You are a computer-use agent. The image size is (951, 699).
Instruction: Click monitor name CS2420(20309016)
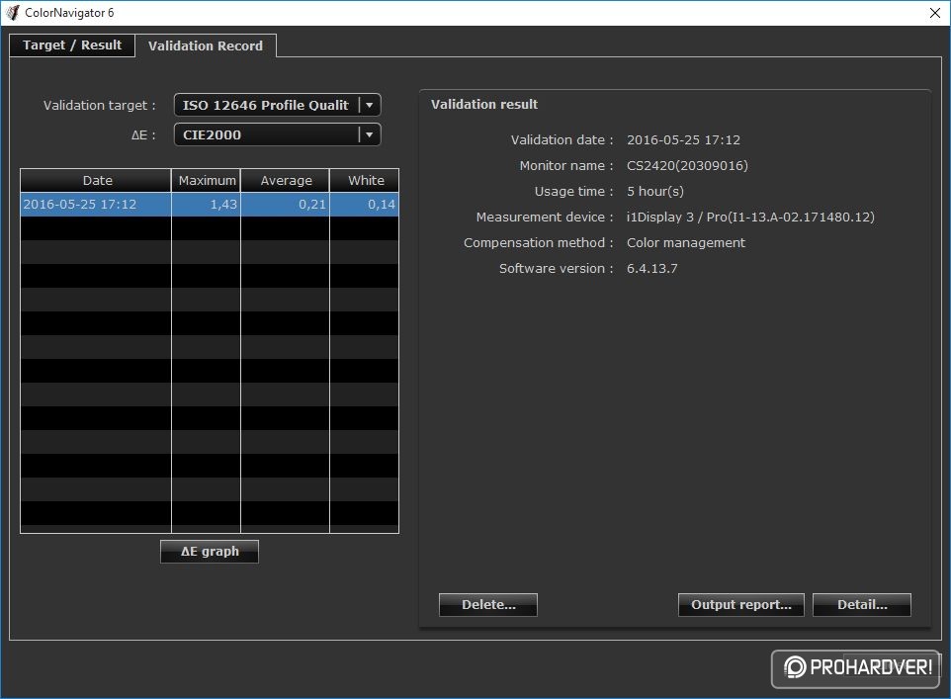(687, 166)
